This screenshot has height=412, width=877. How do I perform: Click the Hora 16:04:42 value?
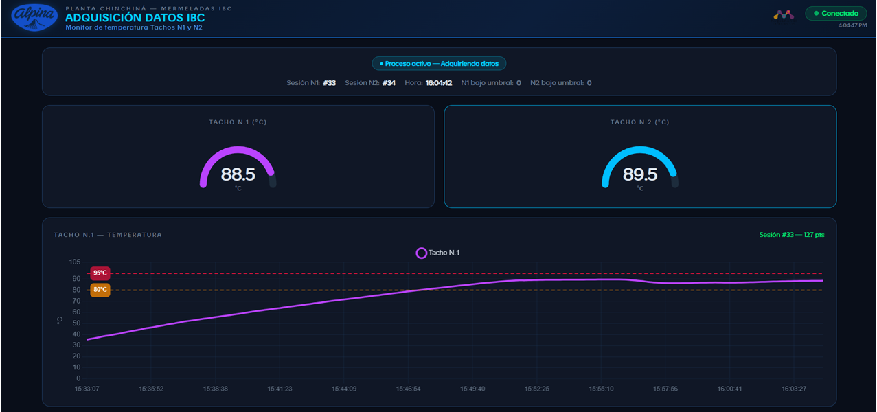point(439,83)
